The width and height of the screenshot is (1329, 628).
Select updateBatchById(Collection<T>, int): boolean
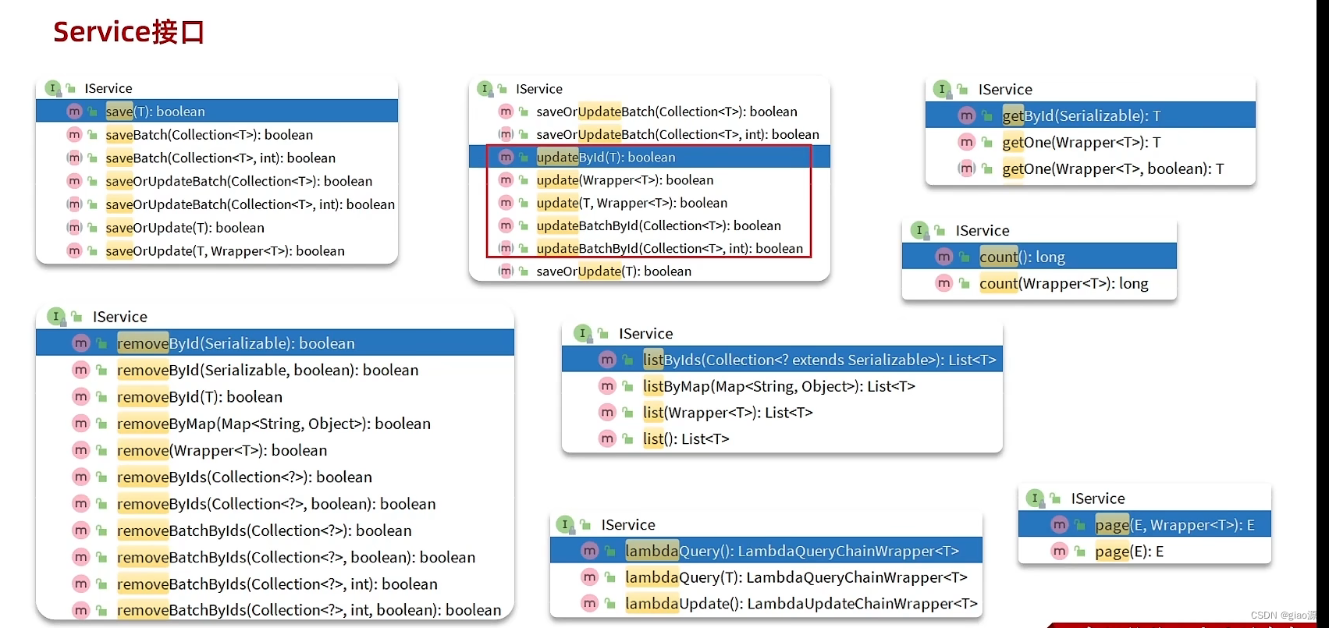coord(670,248)
